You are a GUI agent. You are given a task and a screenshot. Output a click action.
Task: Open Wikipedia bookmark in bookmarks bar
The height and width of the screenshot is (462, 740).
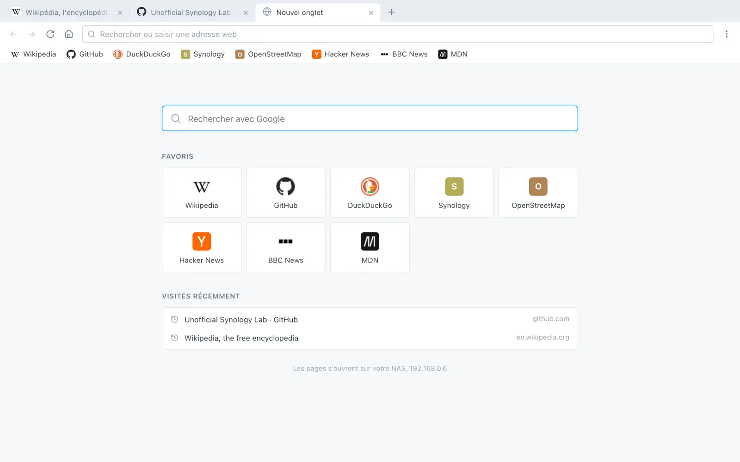34,54
